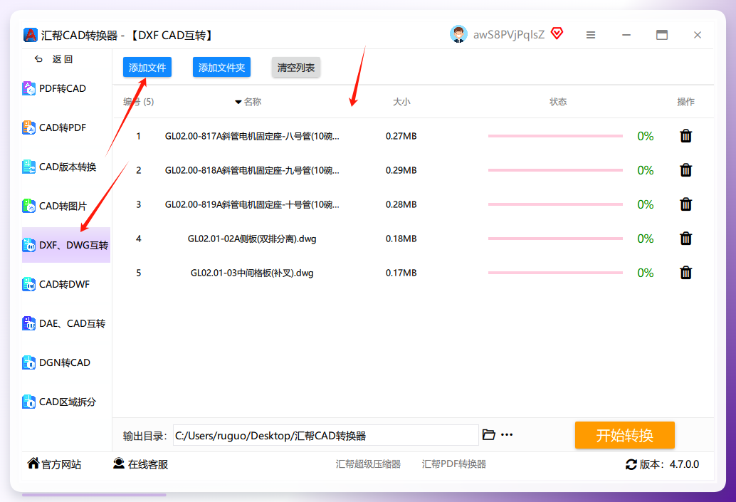The width and height of the screenshot is (736, 502).
Task: Switch to CAD版本转换
Action: tap(60, 167)
